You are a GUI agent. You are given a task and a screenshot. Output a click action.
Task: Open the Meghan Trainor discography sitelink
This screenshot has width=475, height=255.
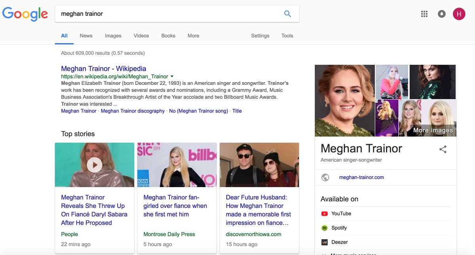click(133, 111)
